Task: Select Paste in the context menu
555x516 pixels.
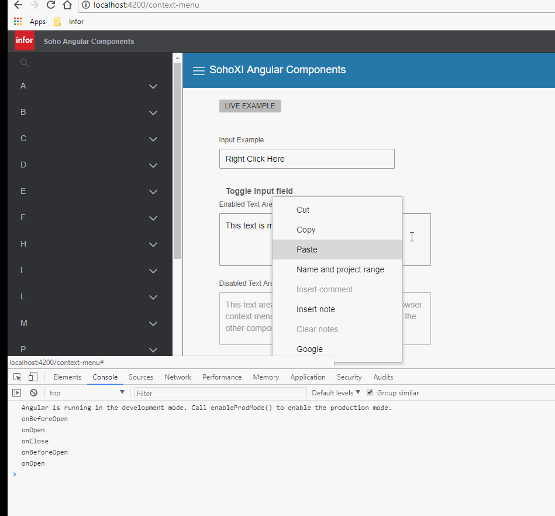Action: [x=337, y=250]
